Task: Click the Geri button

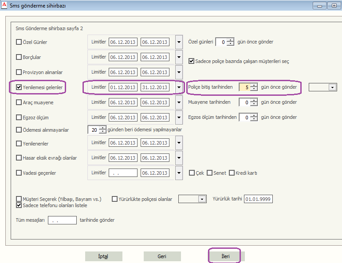Action: tap(162, 256)
